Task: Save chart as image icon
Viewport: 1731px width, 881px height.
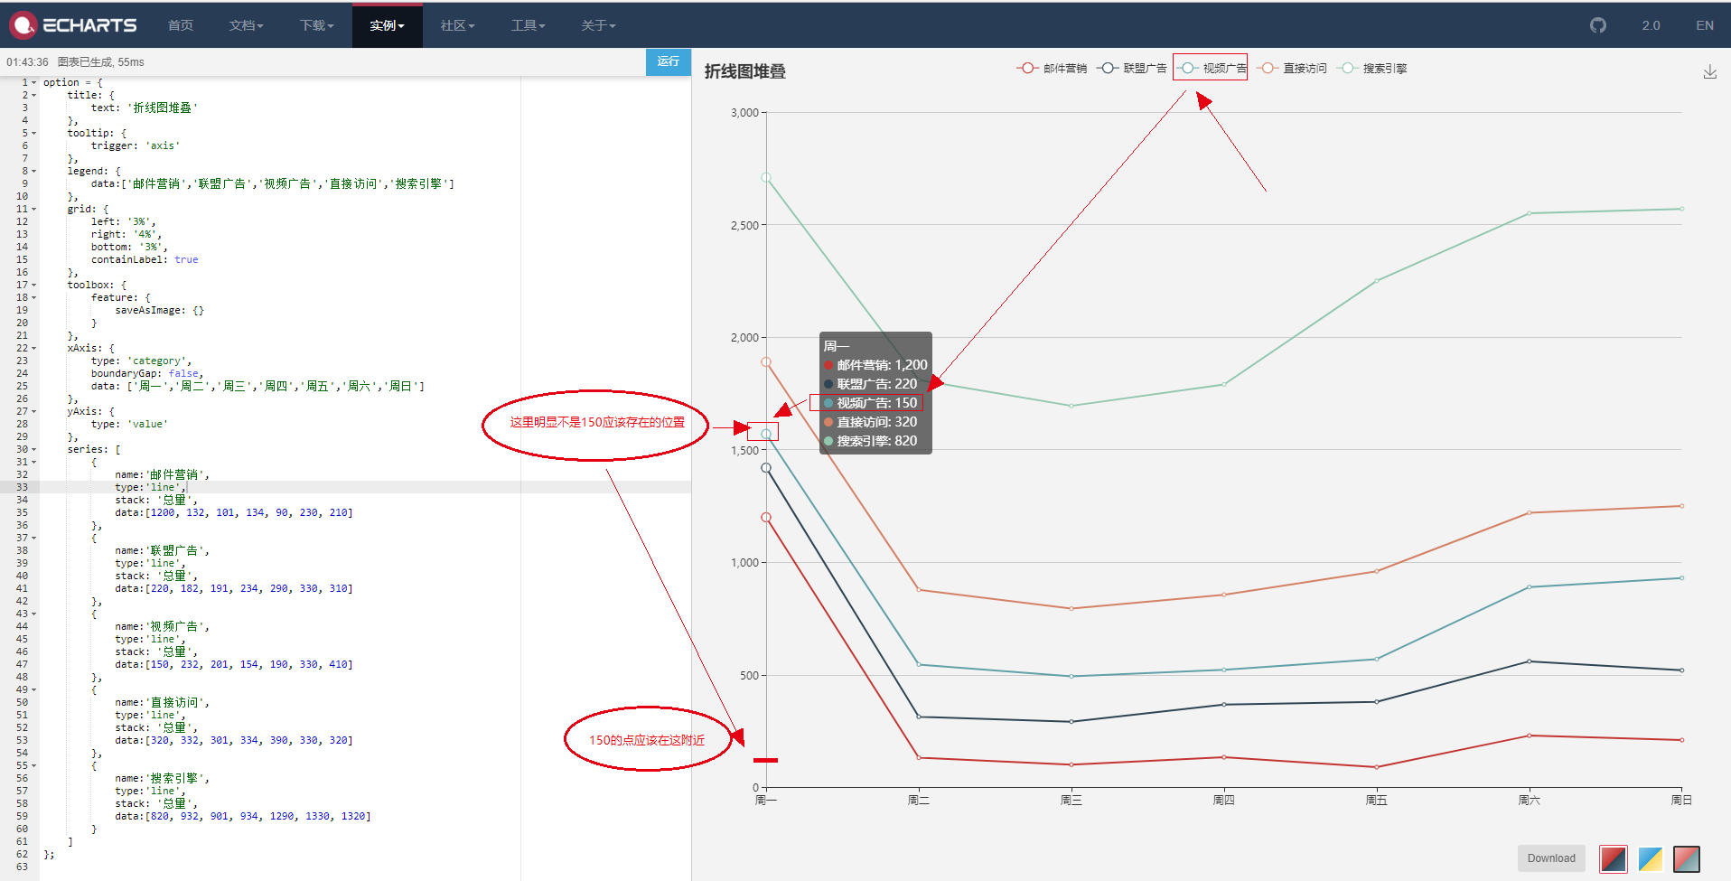Action: click(1709, 71)
